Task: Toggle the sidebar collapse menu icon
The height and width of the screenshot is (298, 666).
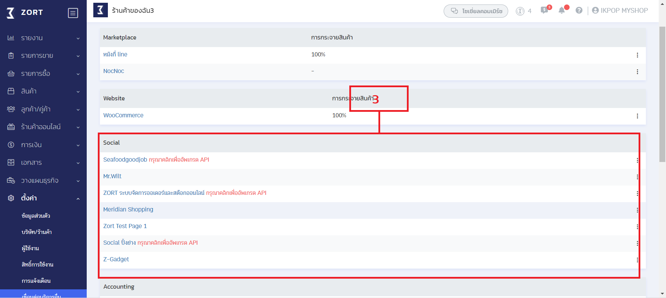Action: pyautogui.click(x=73, y=13)
